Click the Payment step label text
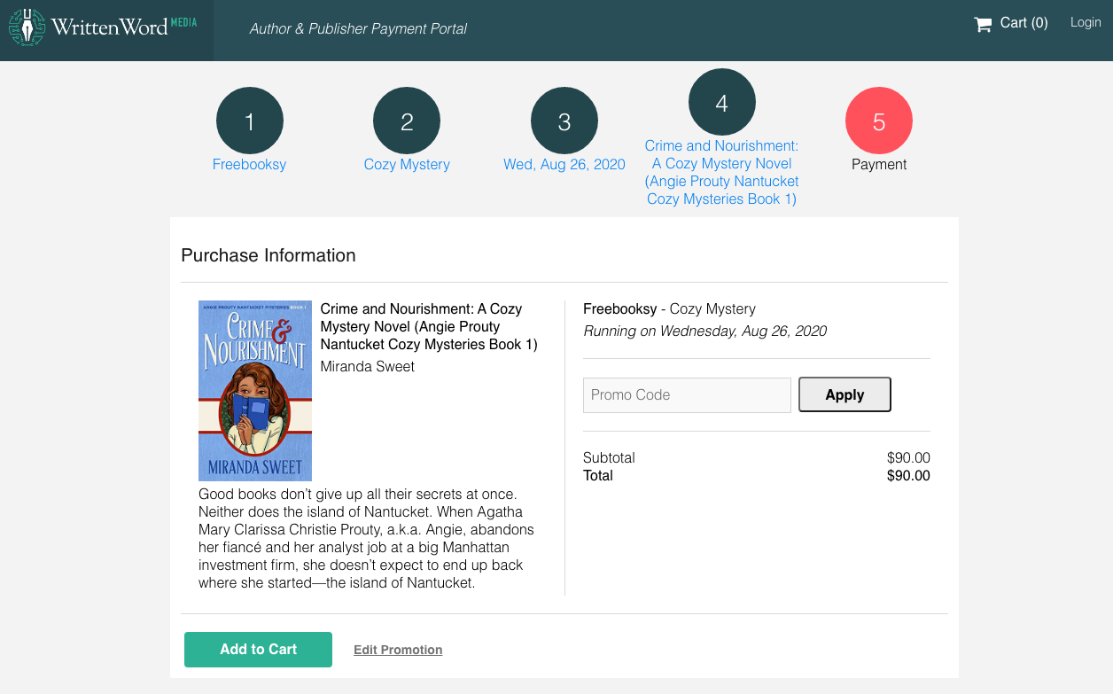 tap(879, 164)
